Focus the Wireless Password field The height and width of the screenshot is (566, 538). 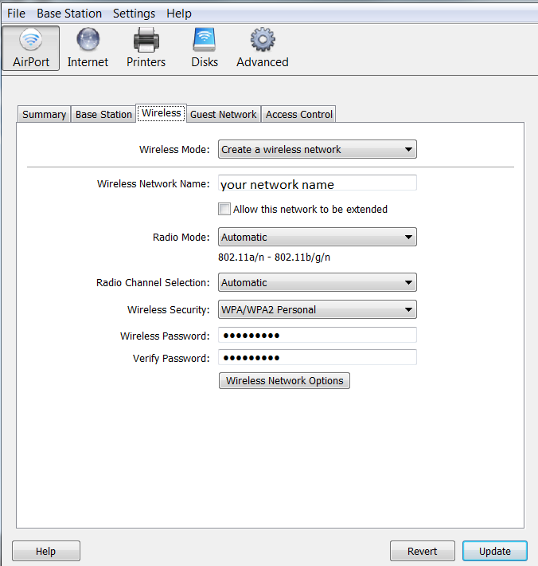[x=317, y=335]
